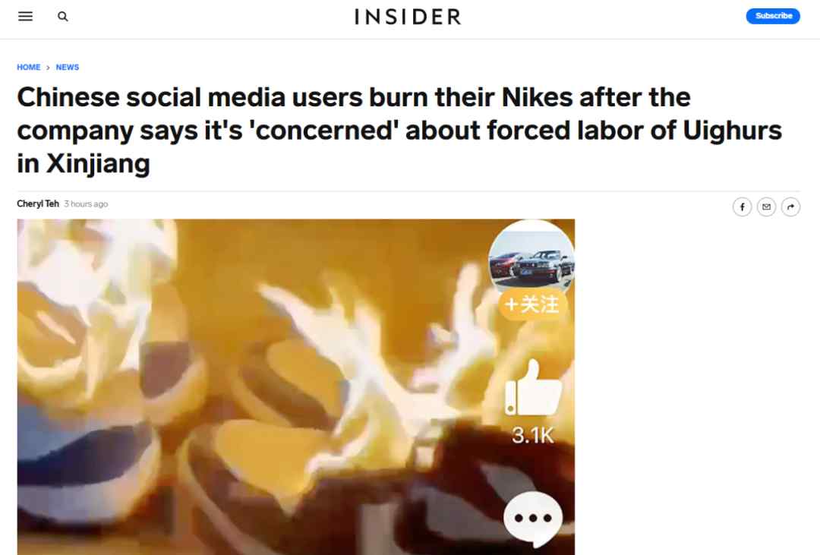Go to HOME breadcrumb link
The image size is (820, 555).
click(x=29, y=67)
